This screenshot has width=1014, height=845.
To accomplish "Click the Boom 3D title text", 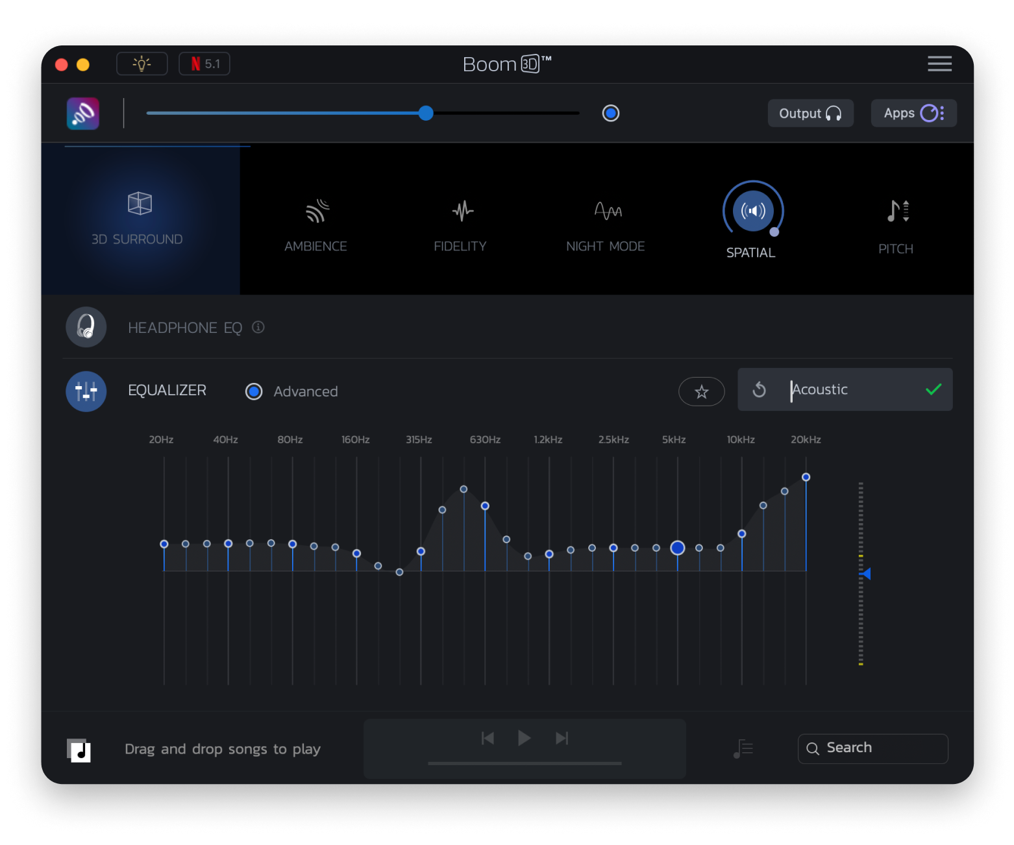I will (x=507, y=64).
